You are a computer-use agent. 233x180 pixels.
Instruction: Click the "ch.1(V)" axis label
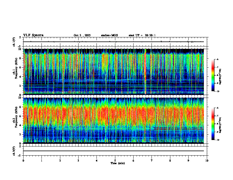[14, 42]
